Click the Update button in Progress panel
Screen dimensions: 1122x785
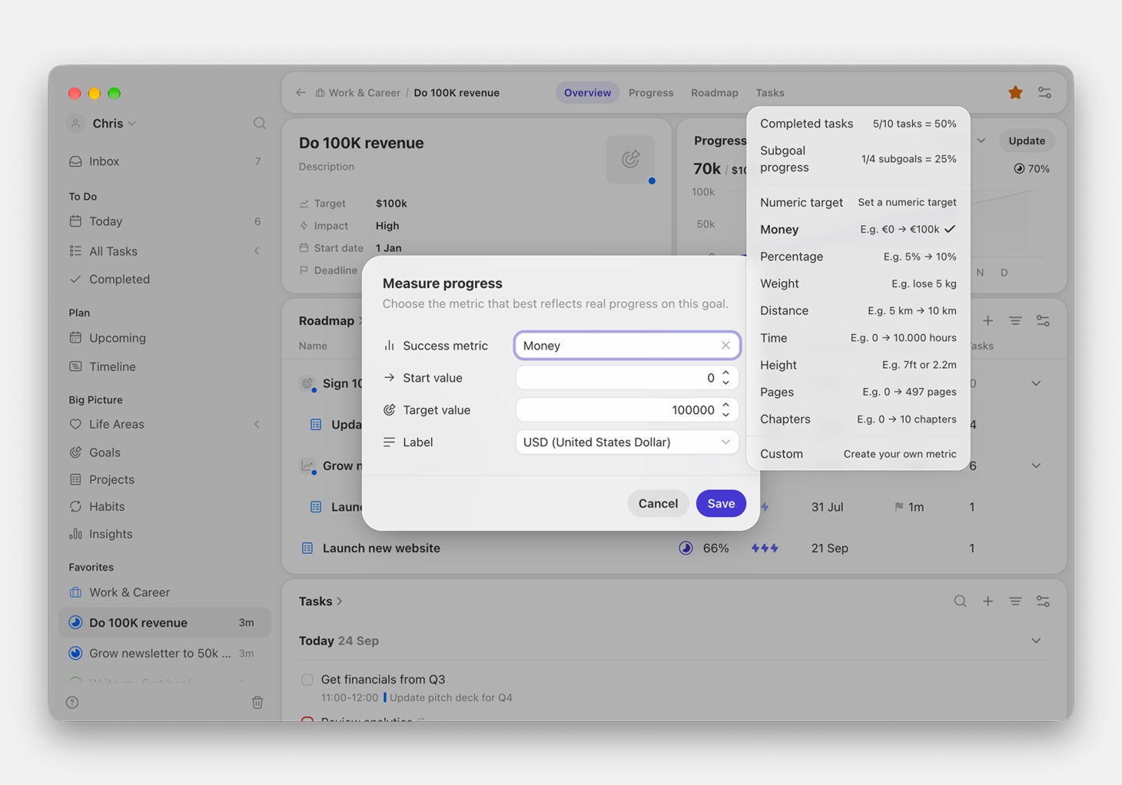click(1027, 141)
